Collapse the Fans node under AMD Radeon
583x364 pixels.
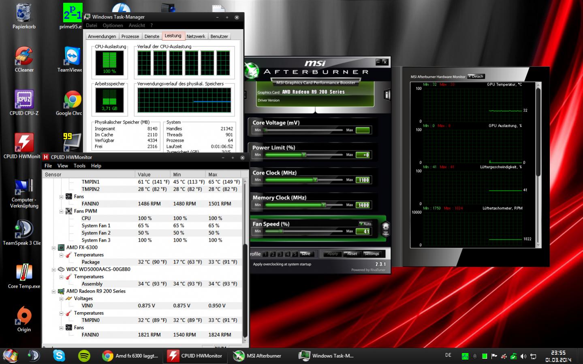62,328
